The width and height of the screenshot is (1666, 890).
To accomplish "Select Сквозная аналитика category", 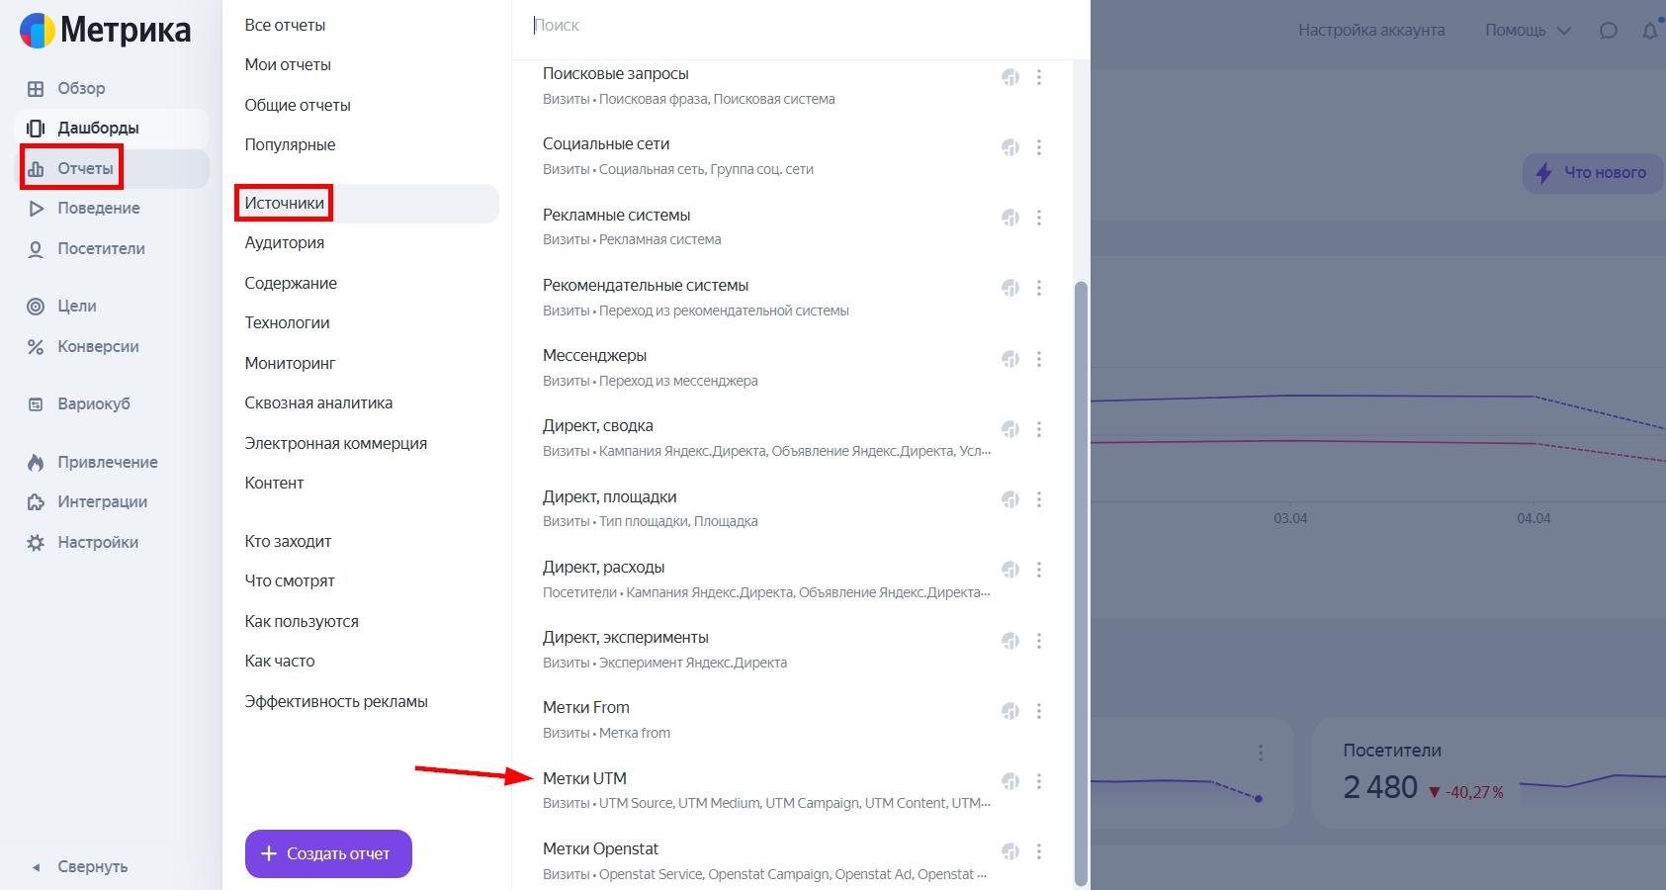I will pos(318,402).
